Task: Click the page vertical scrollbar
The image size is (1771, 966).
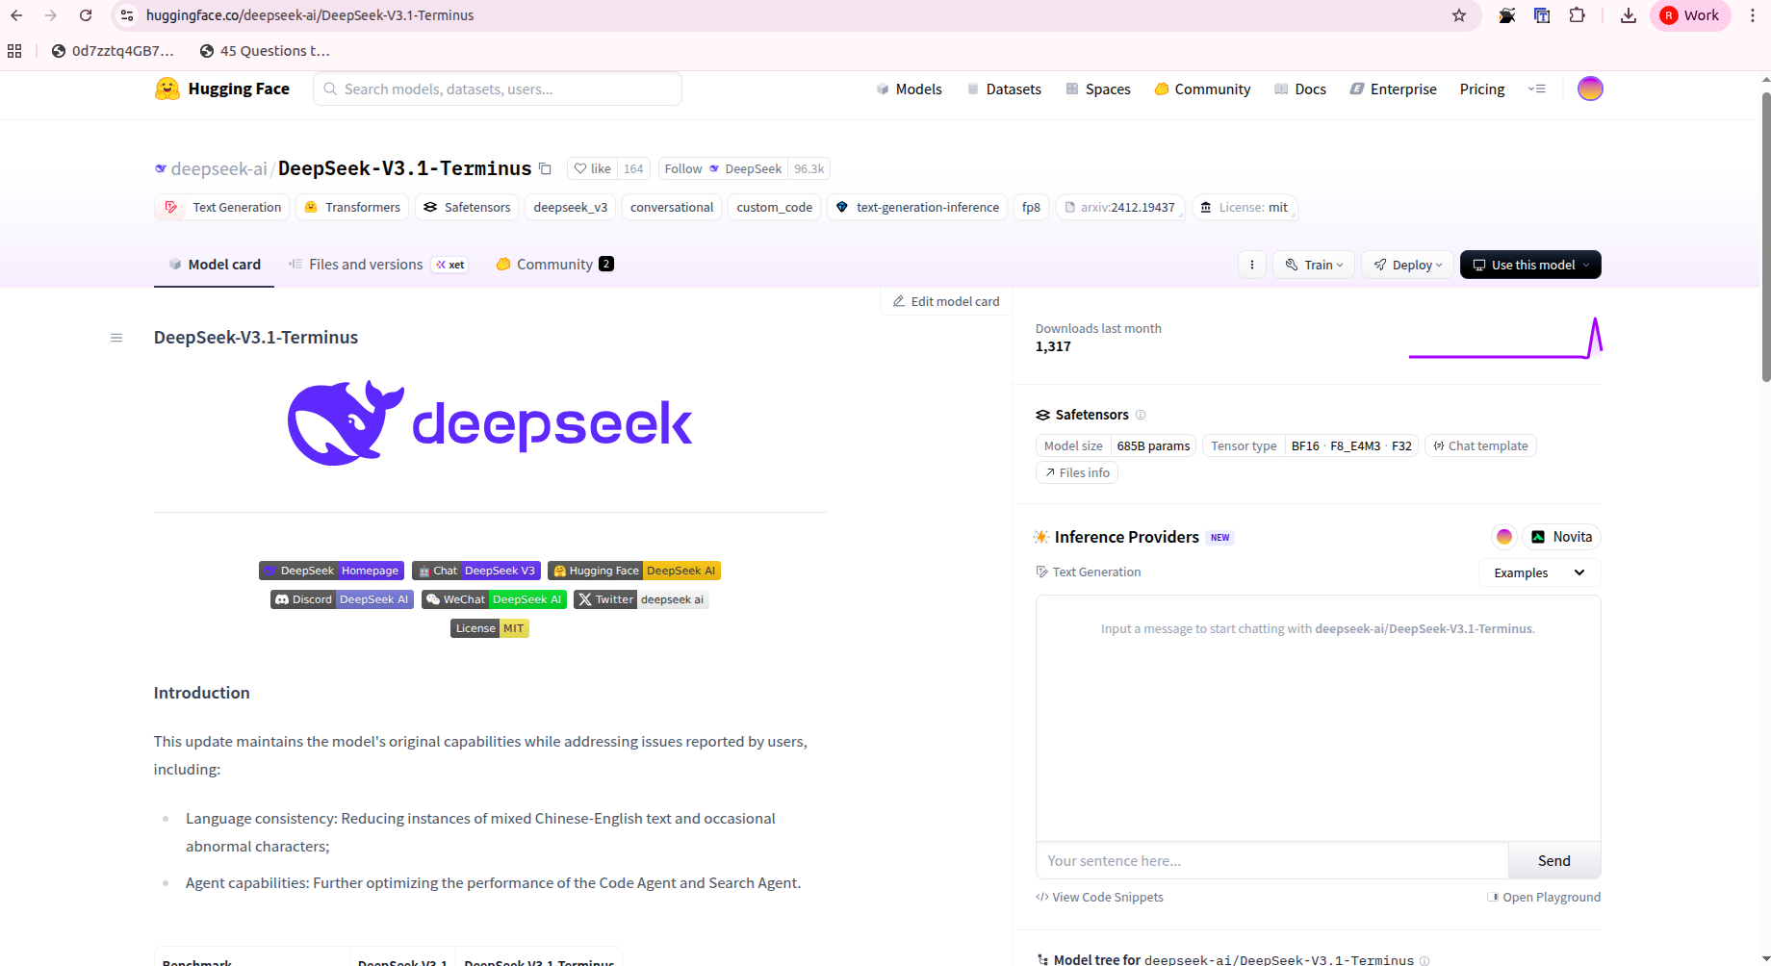Action: coord(1765,241)
